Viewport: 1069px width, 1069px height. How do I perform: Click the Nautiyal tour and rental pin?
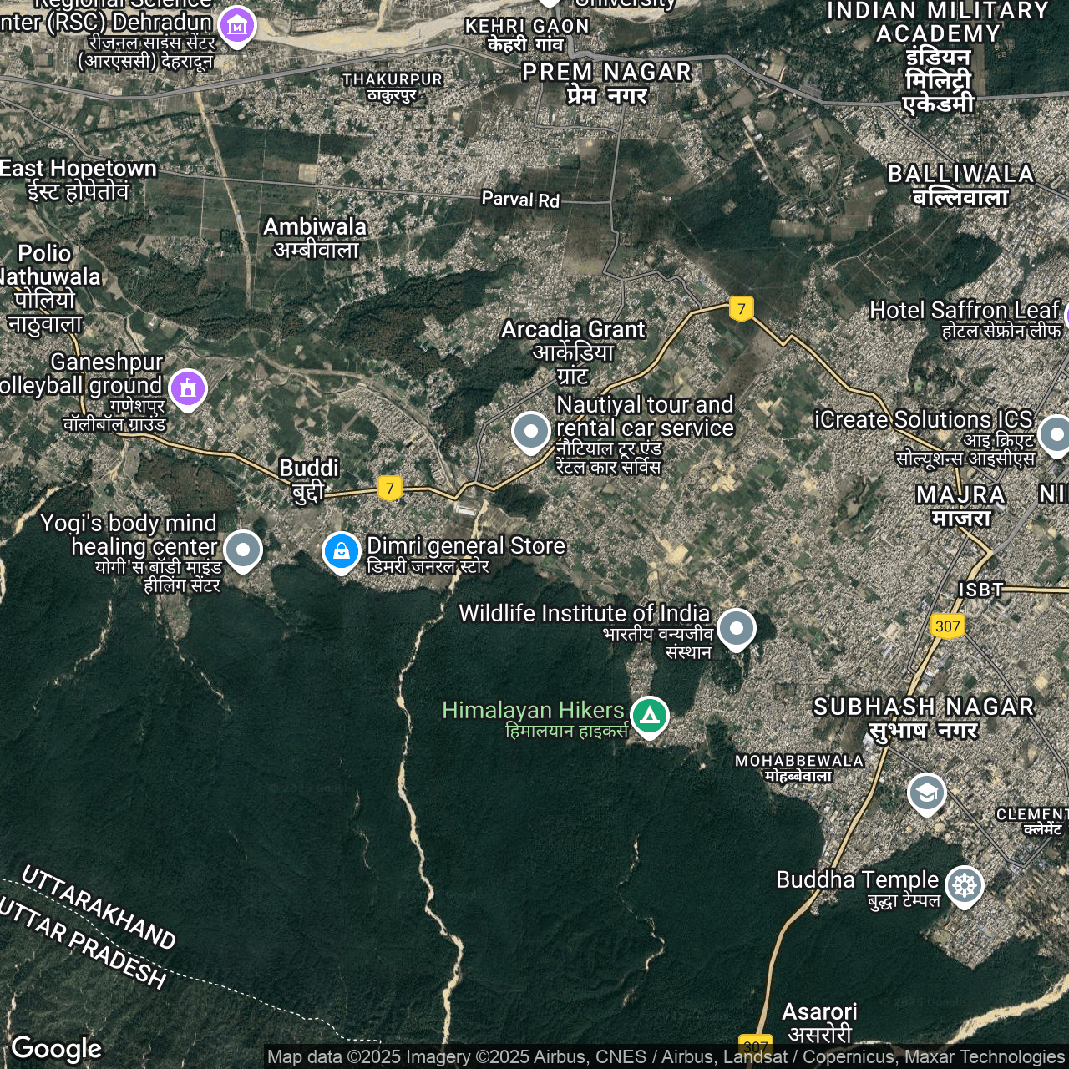(x=530, y=431)
